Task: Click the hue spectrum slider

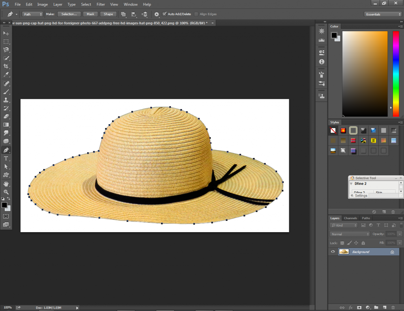Action: (x=396, y=74)
